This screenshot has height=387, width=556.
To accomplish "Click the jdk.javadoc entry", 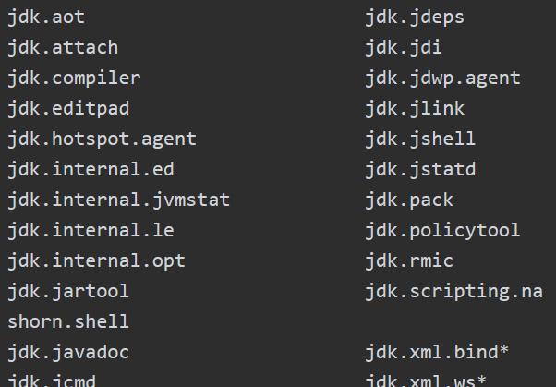I will point(68,353).
